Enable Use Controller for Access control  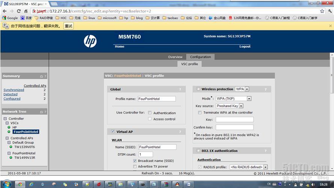150,119
